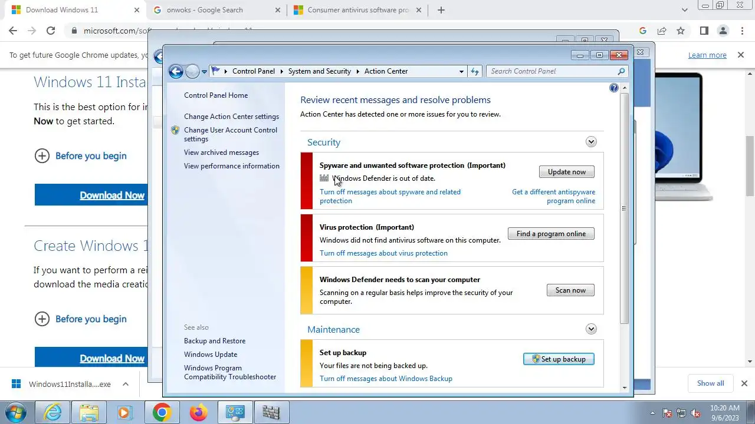The height and width of the screenshot is (424, 755).
Task: Open Windows Explorer folder from taskbar
Action: 89,413
